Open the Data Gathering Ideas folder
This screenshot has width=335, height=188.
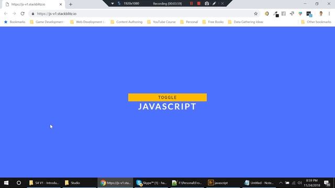click(245, 22)
